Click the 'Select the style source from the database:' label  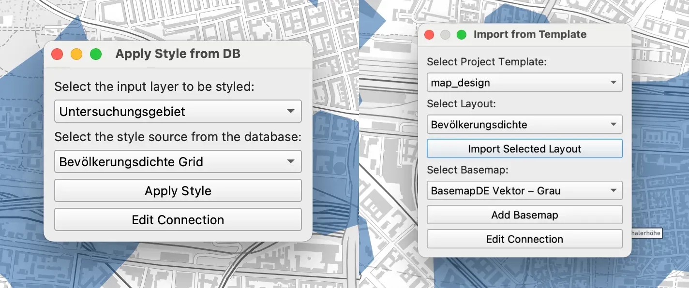[178, 137]
